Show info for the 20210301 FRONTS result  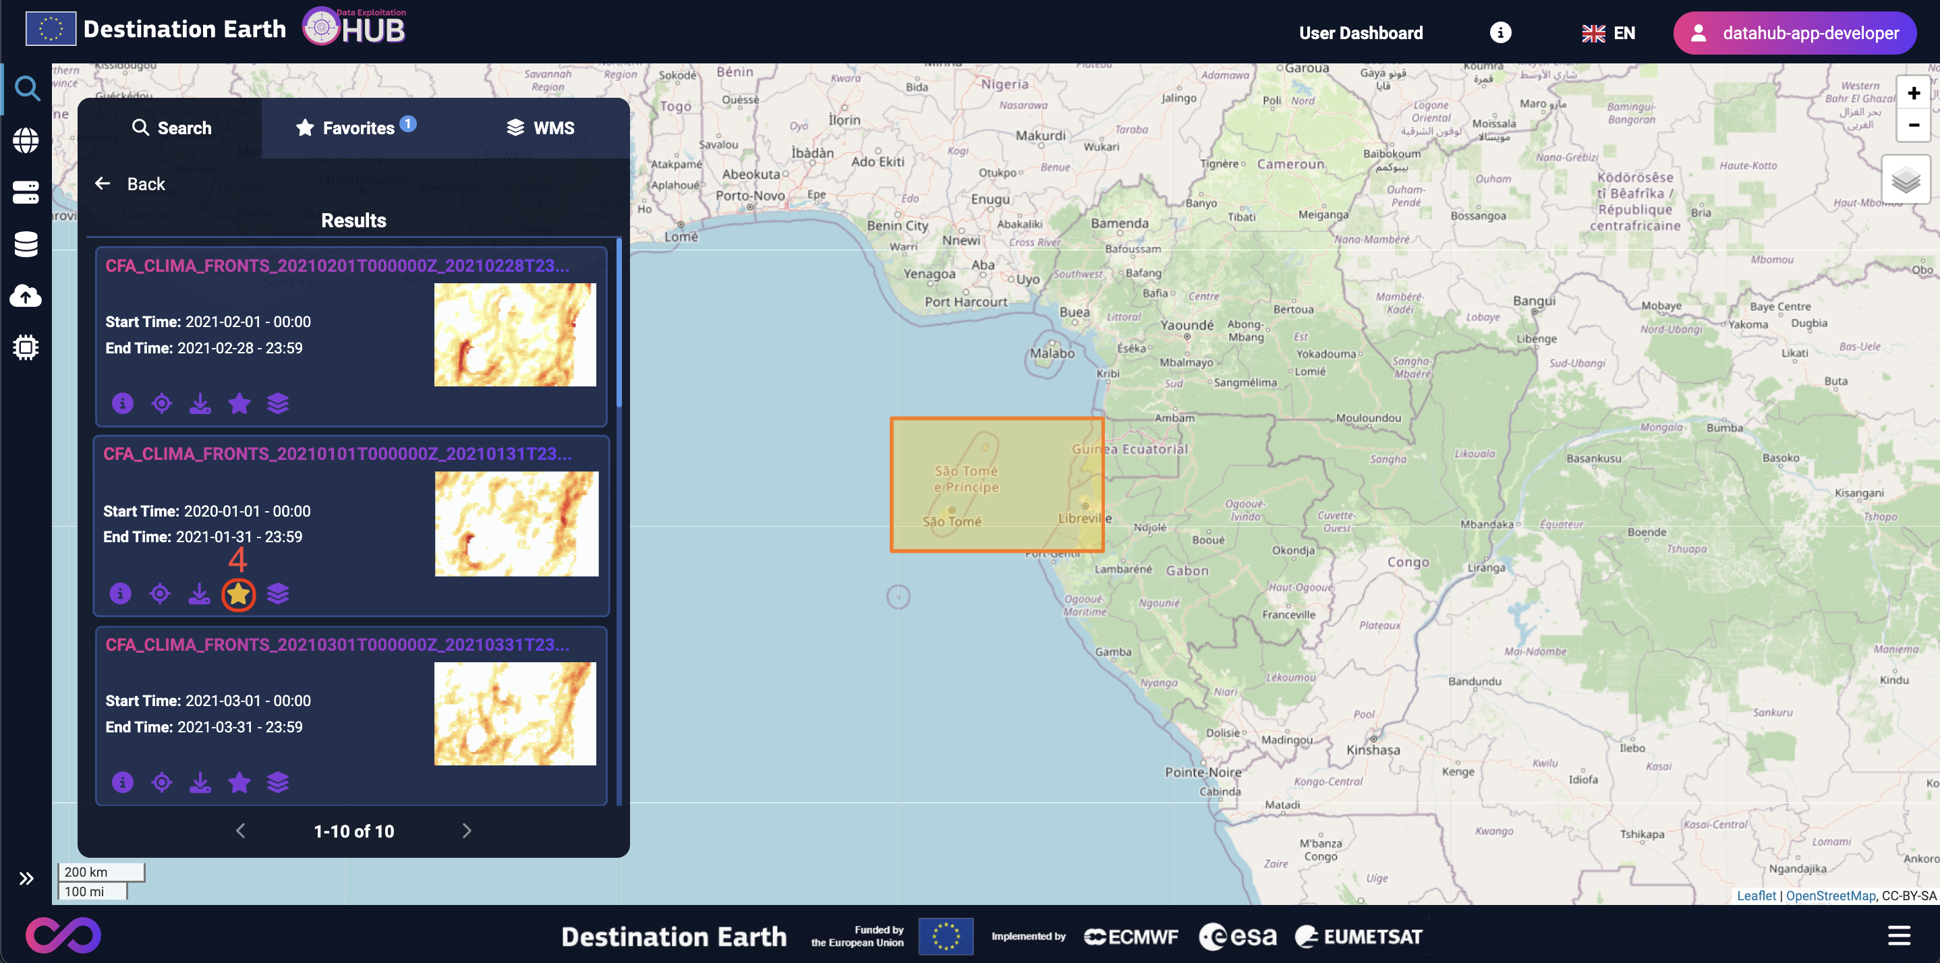(123, 782)
